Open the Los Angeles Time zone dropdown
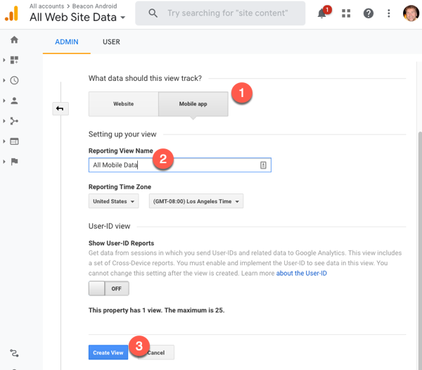This screenshot has width=422, height=370. (196, 201)
